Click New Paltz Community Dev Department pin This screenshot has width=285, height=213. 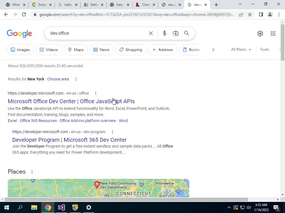pos(97,184)
